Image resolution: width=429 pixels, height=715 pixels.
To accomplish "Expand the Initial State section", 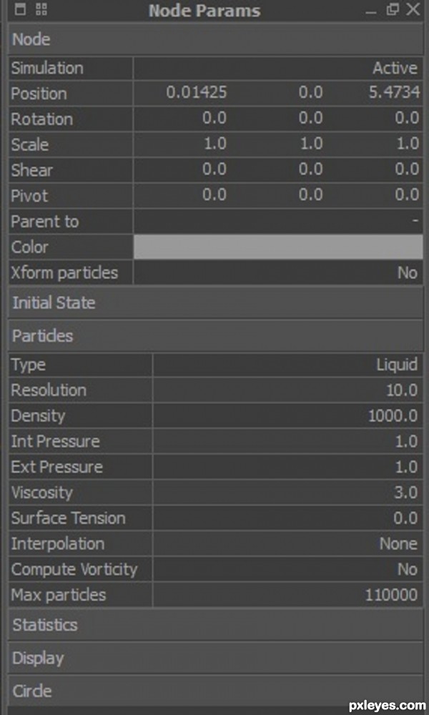I will (216, 302).
